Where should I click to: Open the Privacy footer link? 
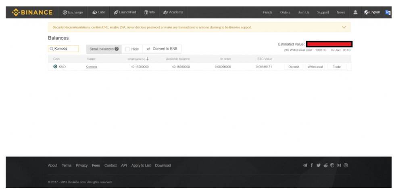coord(82,165)
